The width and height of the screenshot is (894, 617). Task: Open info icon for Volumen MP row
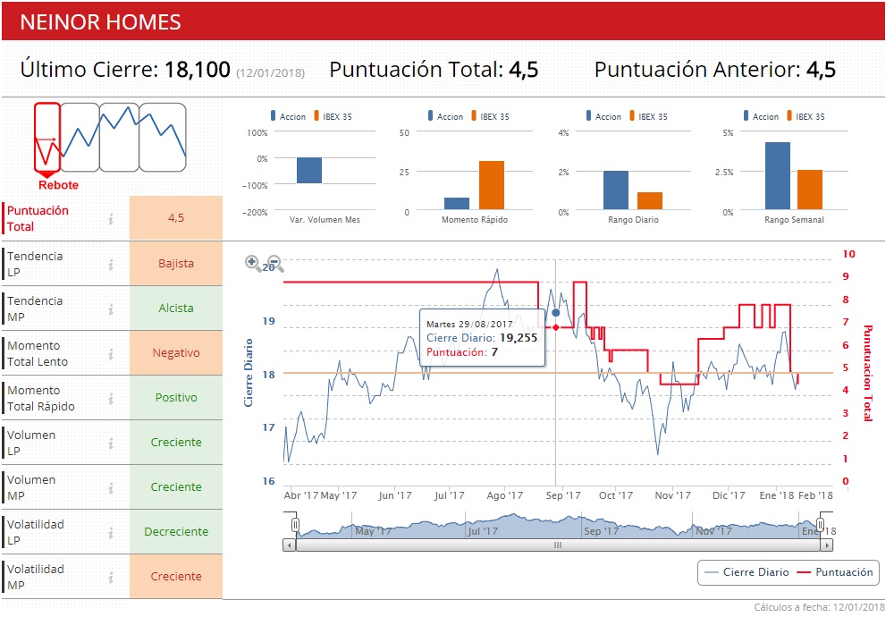coord(111,487)
